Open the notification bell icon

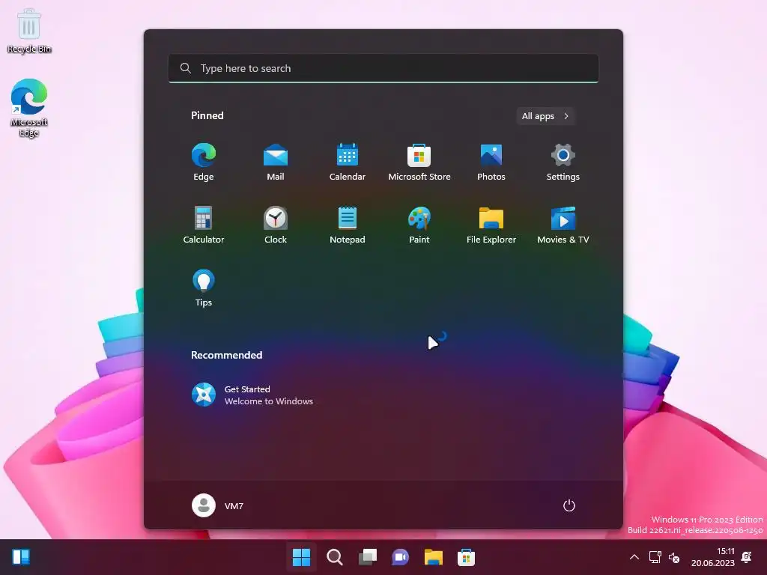[x=747, y=557]
